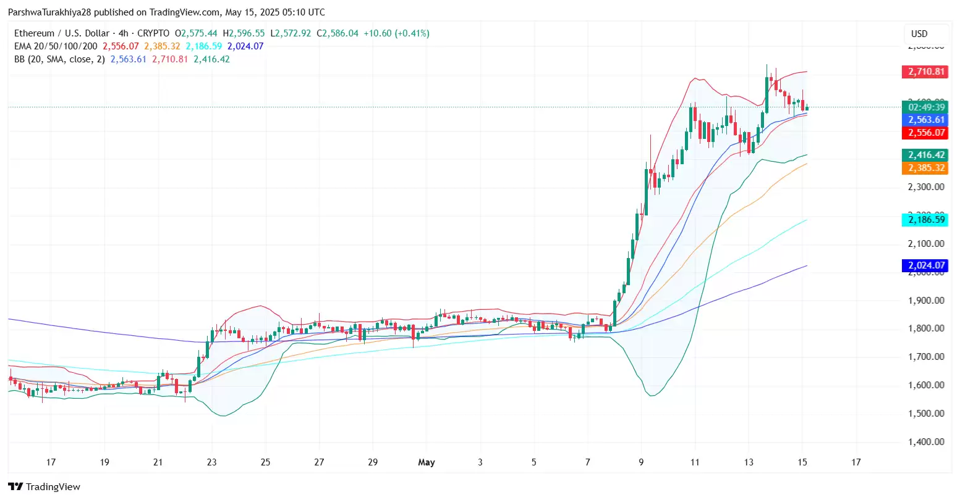Screen dimensions: 960x500
Task: Open the 4h timeframe selector
Action: [122, 33]
